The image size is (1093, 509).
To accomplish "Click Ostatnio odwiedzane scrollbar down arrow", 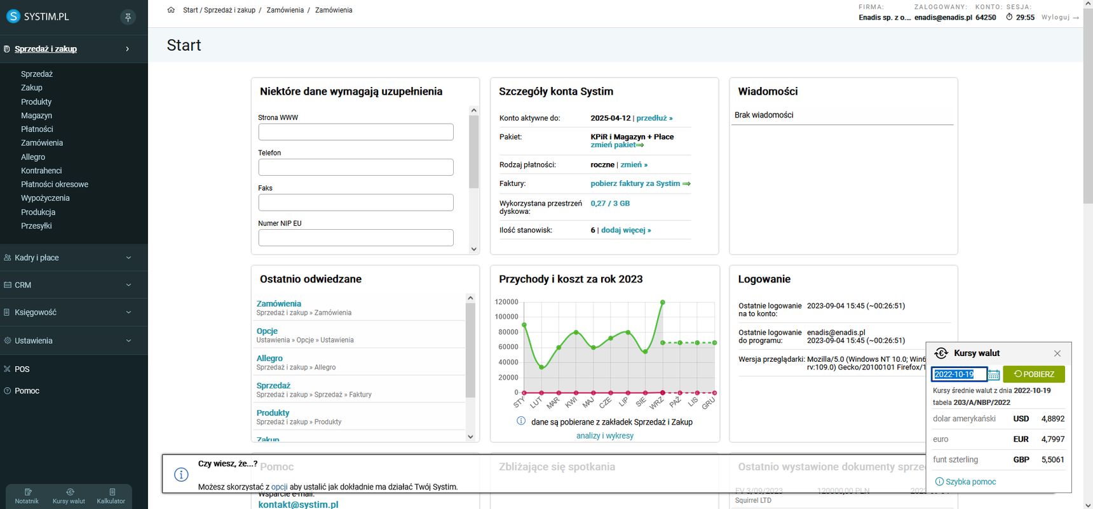I will 470,436.
